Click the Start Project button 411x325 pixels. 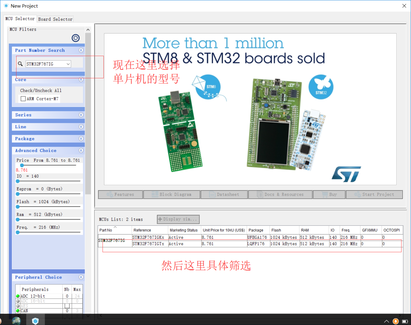(x=374, y=195)
